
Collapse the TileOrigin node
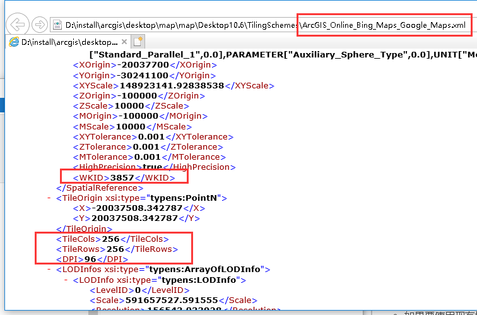pos(49,198)
